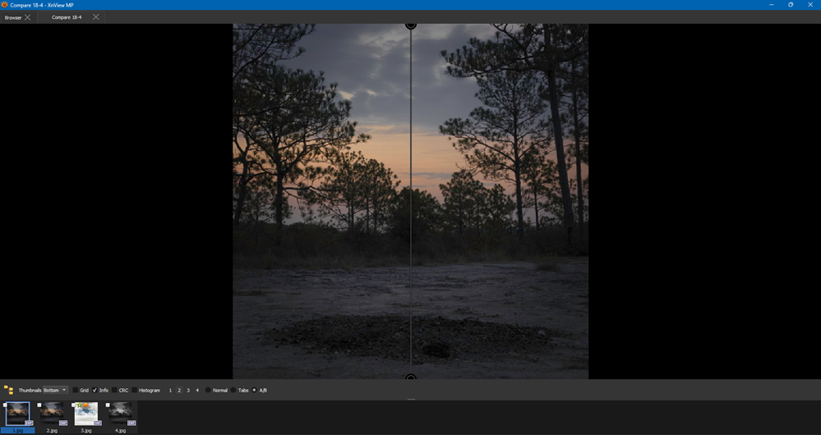Viewport: 821px width, 435px height.
Task: Set the compare layout to 3 images
Action: tap(188, 390)
